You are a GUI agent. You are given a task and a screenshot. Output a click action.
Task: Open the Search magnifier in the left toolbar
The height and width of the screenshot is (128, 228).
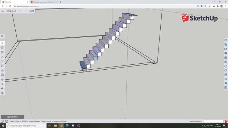2,36
